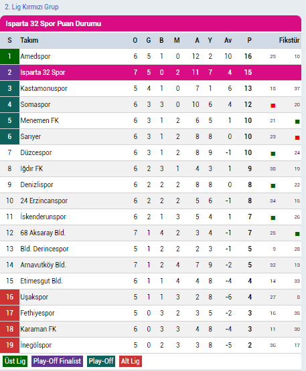Screen dimensions: 306x371
Task: Click the green fixture square in Denizlispor row
Action: pos(273,186)
